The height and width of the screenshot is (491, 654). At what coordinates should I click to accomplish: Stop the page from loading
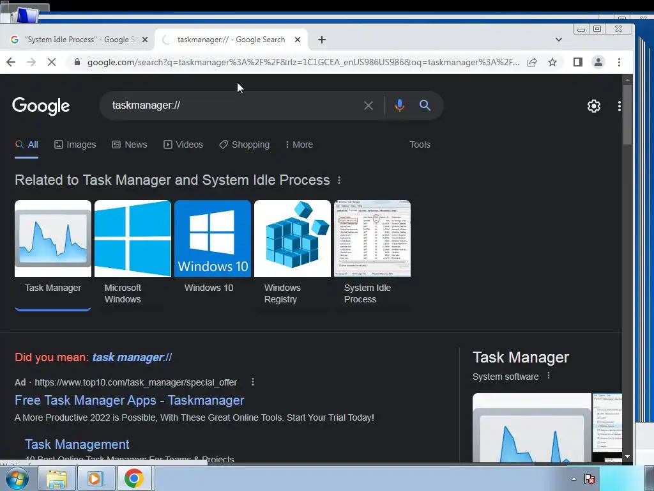pos(52,62)
